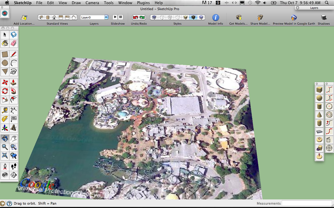Viewport: 334px width, 208px height.
Task: Select the Orbit tool
Action: tap(5, 139)
